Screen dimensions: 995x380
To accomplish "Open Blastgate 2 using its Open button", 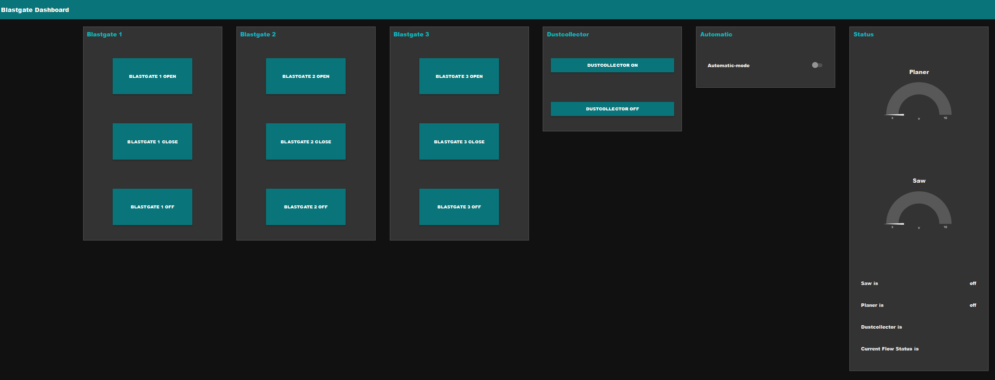I will pyautogui.click(x=306, y=76).
